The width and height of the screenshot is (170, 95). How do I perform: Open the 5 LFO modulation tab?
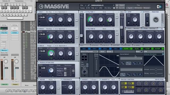pyautogui.click(x=126, y=49)
